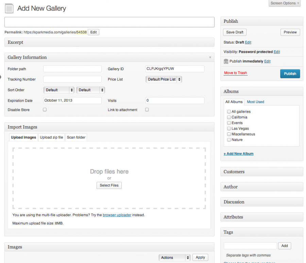Open the Price List dropdown
306x263 pixels.
coord(164,79)
